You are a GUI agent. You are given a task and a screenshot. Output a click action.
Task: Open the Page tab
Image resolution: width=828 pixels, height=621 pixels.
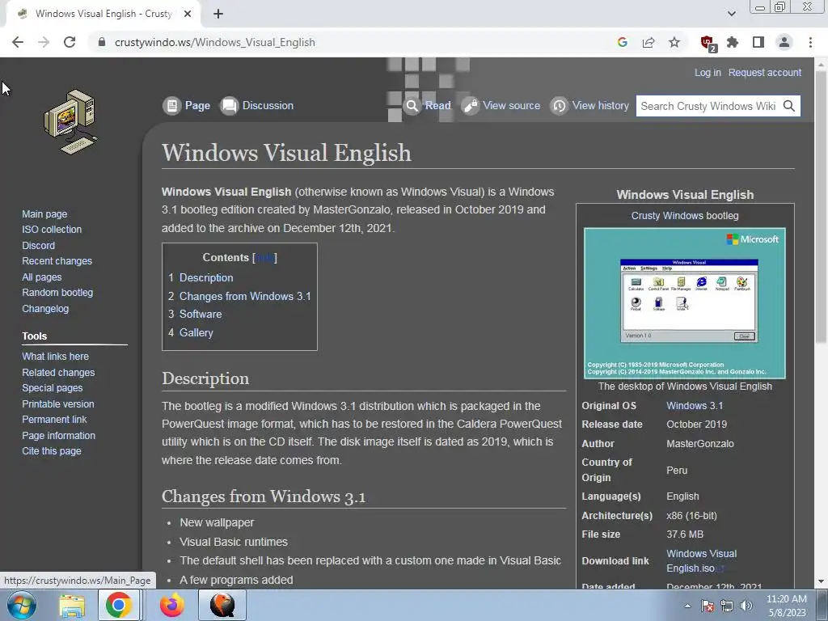(187, 106)
